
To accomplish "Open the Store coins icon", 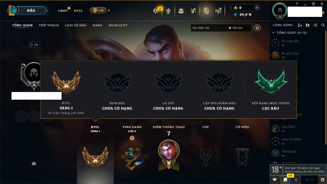I will pyautogui.click(x=218, y=11).
